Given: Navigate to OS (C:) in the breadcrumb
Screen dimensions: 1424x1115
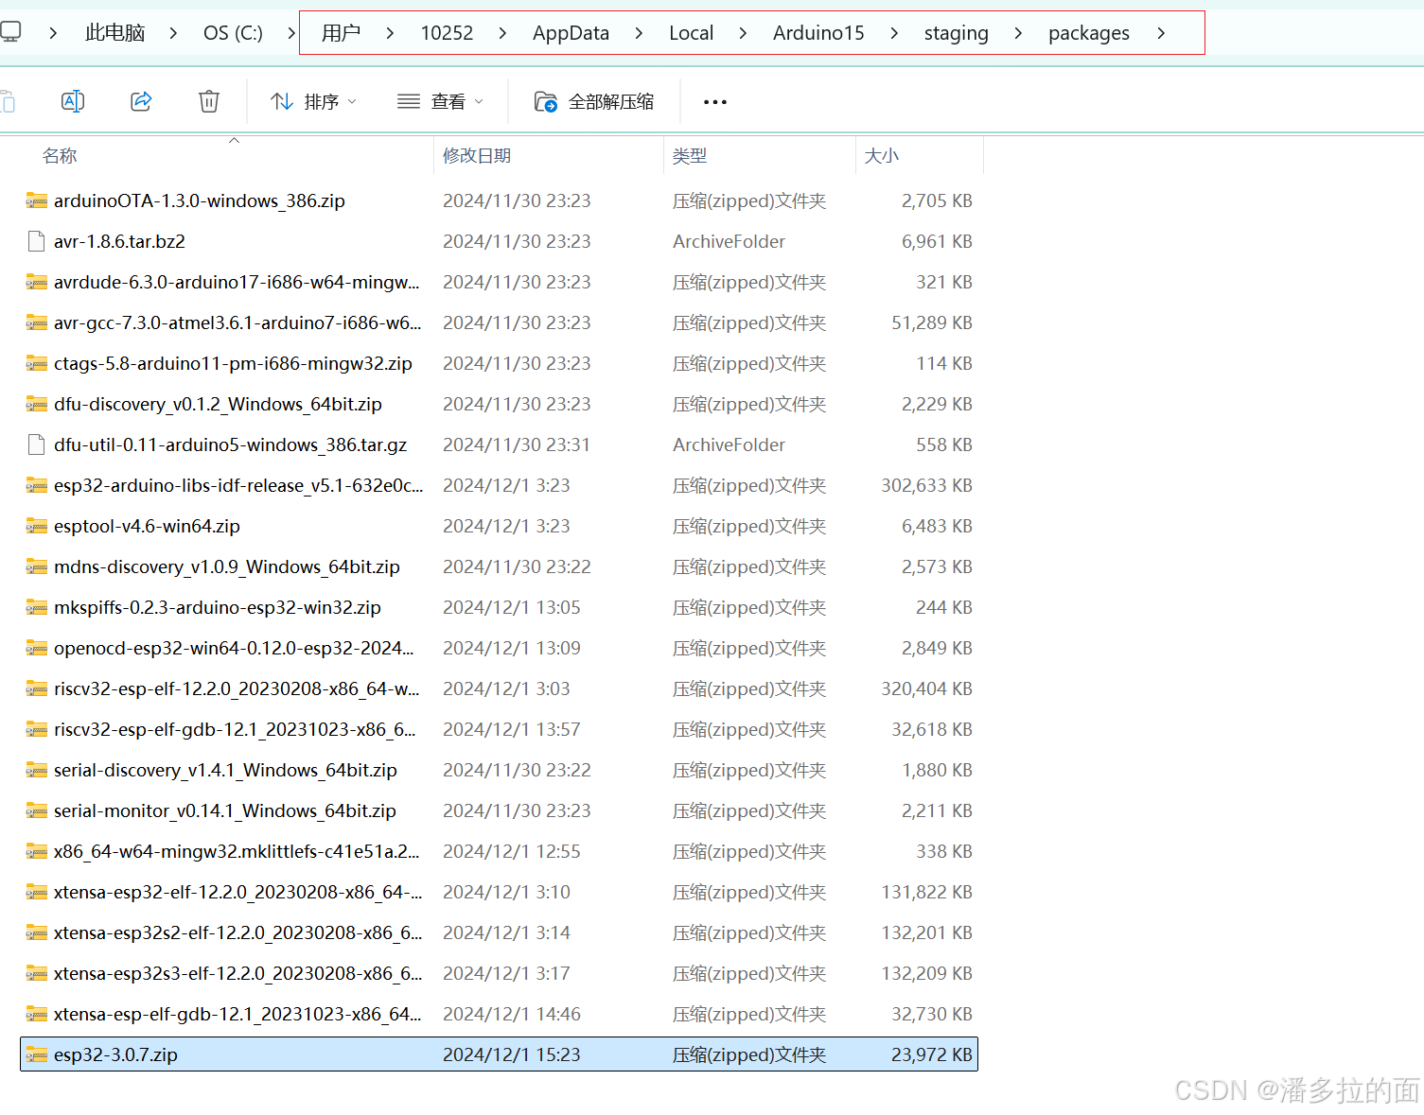Looking at the screenshot, I should pos(233,33).
